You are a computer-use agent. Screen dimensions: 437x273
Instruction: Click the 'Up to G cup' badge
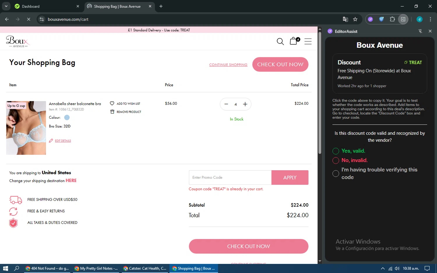[16, 106]
